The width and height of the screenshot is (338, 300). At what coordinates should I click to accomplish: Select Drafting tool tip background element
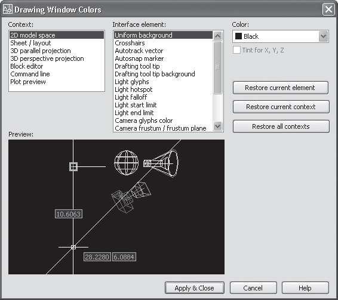(x=163, y=74)
